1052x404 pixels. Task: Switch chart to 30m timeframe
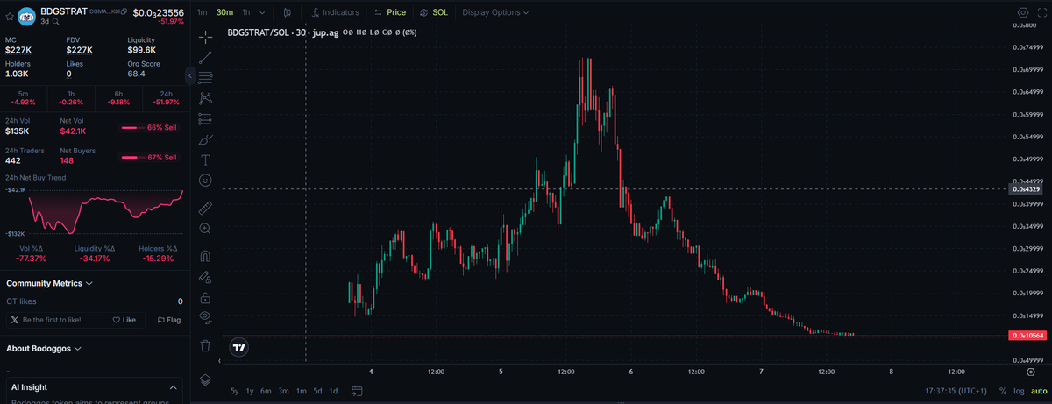coord(224,12)
